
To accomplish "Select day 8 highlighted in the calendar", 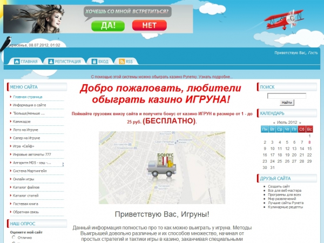I will tap(309, 142).
